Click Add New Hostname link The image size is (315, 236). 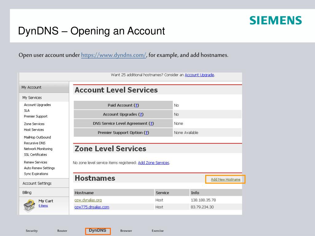pos(225,179)
